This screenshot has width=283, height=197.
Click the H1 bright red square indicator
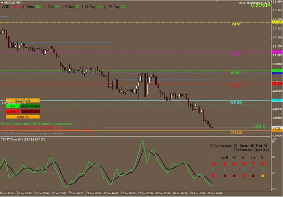244,176
